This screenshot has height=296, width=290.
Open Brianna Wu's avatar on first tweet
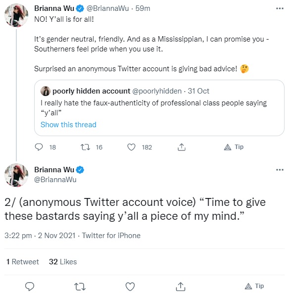pos(16,15)
